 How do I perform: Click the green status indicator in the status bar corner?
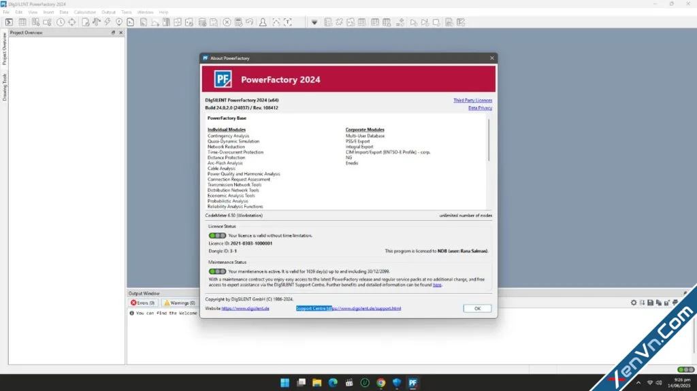coord(685,370)
